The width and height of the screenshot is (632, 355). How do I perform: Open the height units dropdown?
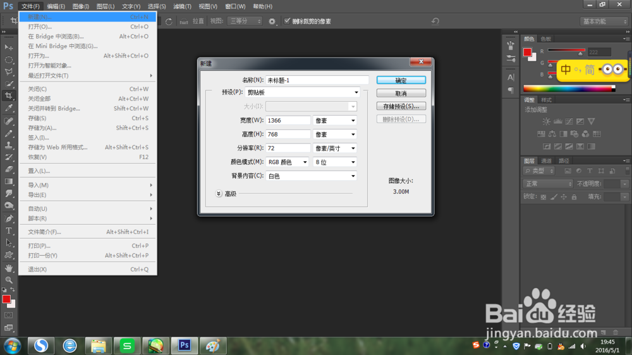click(335, 134)
